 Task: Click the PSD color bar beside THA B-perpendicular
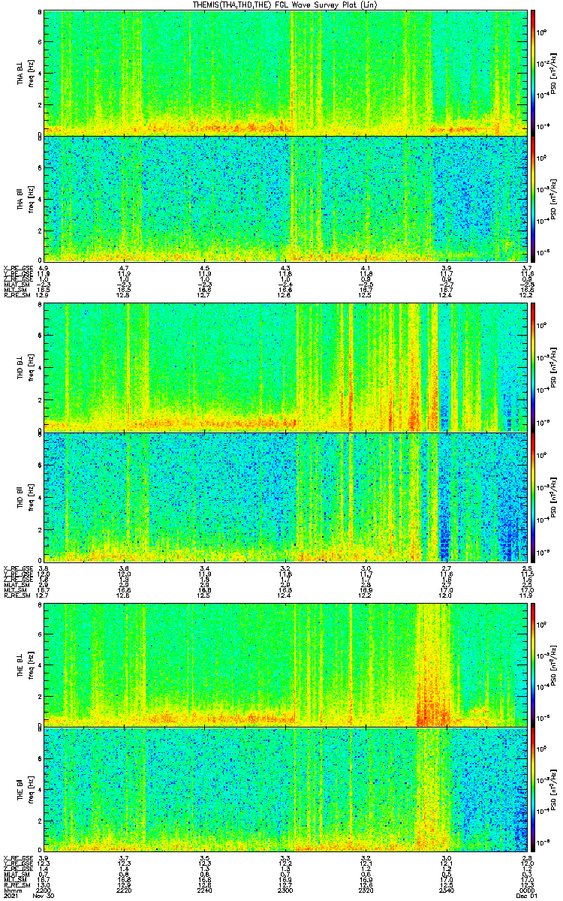pyautogui.click(x=533, y=73)
